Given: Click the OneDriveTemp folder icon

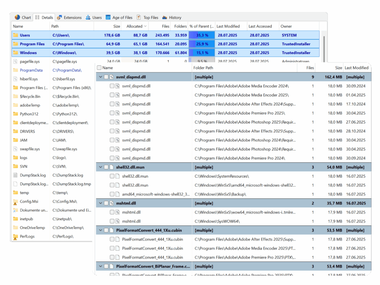Looking at the screenshot, I should pyautogui.click(x=16, y=227).
